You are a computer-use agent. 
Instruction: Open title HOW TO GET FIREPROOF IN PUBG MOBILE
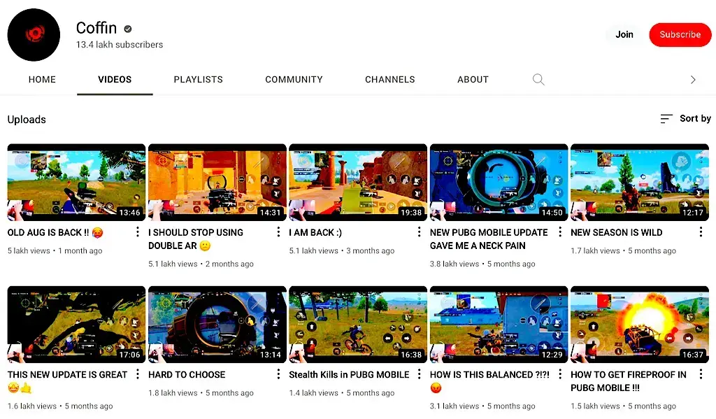tap(629, 381)
